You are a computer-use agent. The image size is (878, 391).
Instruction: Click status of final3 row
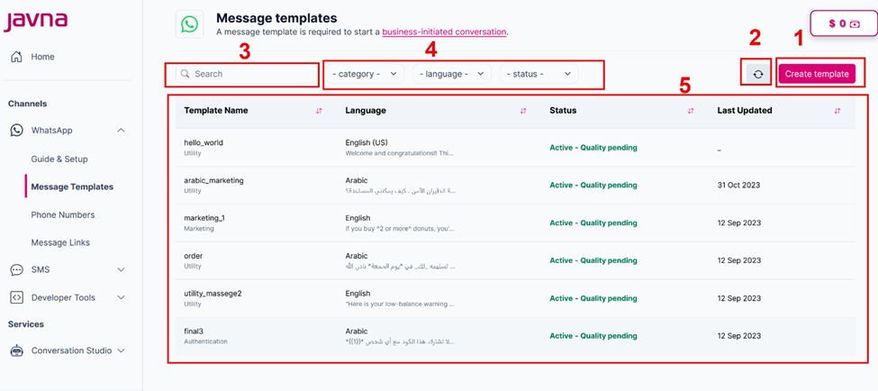(593, 336)
